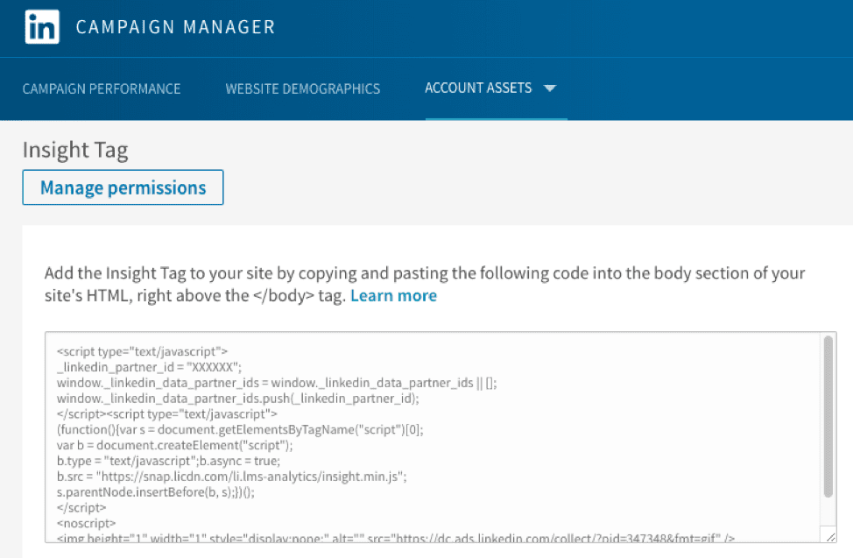Open the Learn more link
The width and height of the screenshot is (853, 558).
(393, 295)
